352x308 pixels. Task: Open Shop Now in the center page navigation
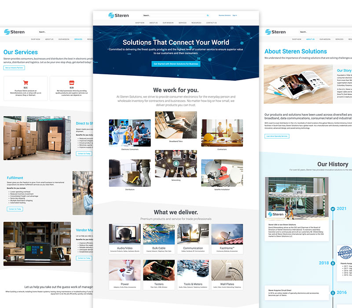click(x=140, y=23)
